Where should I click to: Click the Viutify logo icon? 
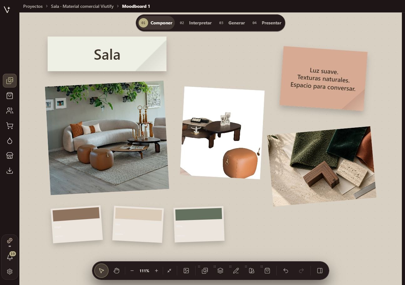pos(7,9)
